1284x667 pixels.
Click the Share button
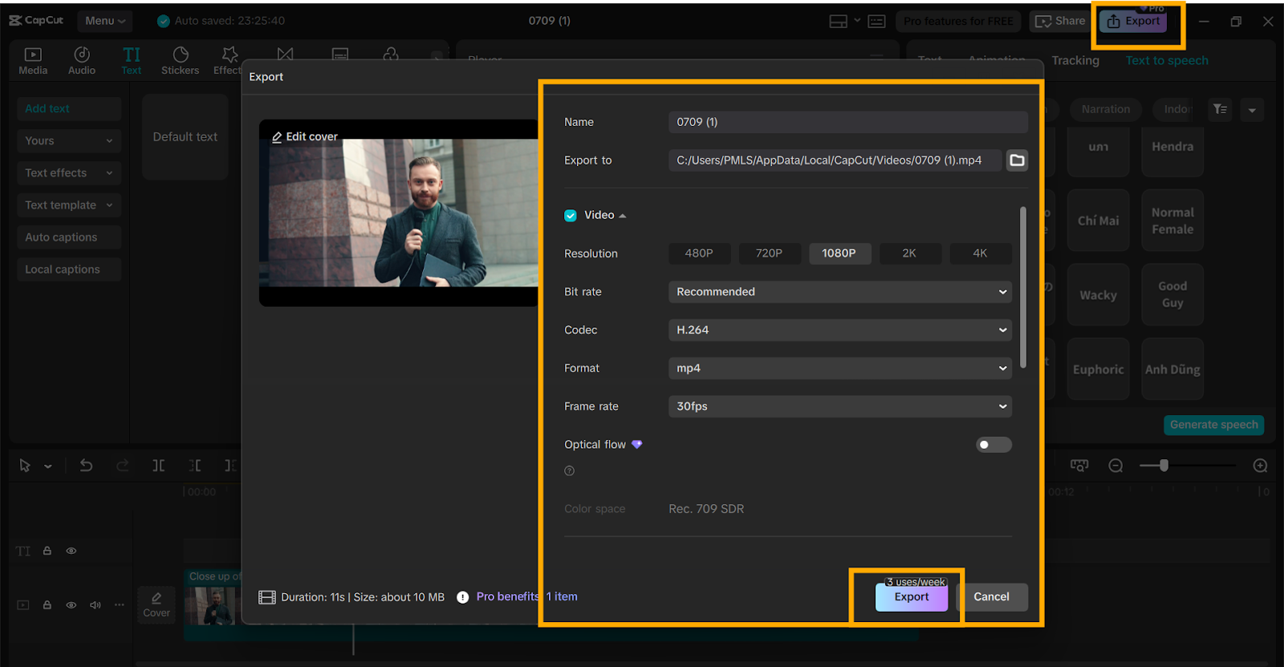pos(1060,22)
